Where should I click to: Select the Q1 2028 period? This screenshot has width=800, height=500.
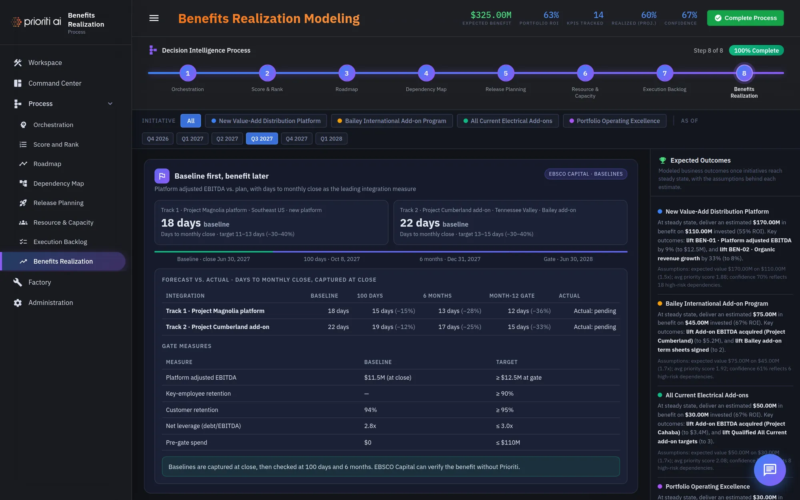(331, 139)
